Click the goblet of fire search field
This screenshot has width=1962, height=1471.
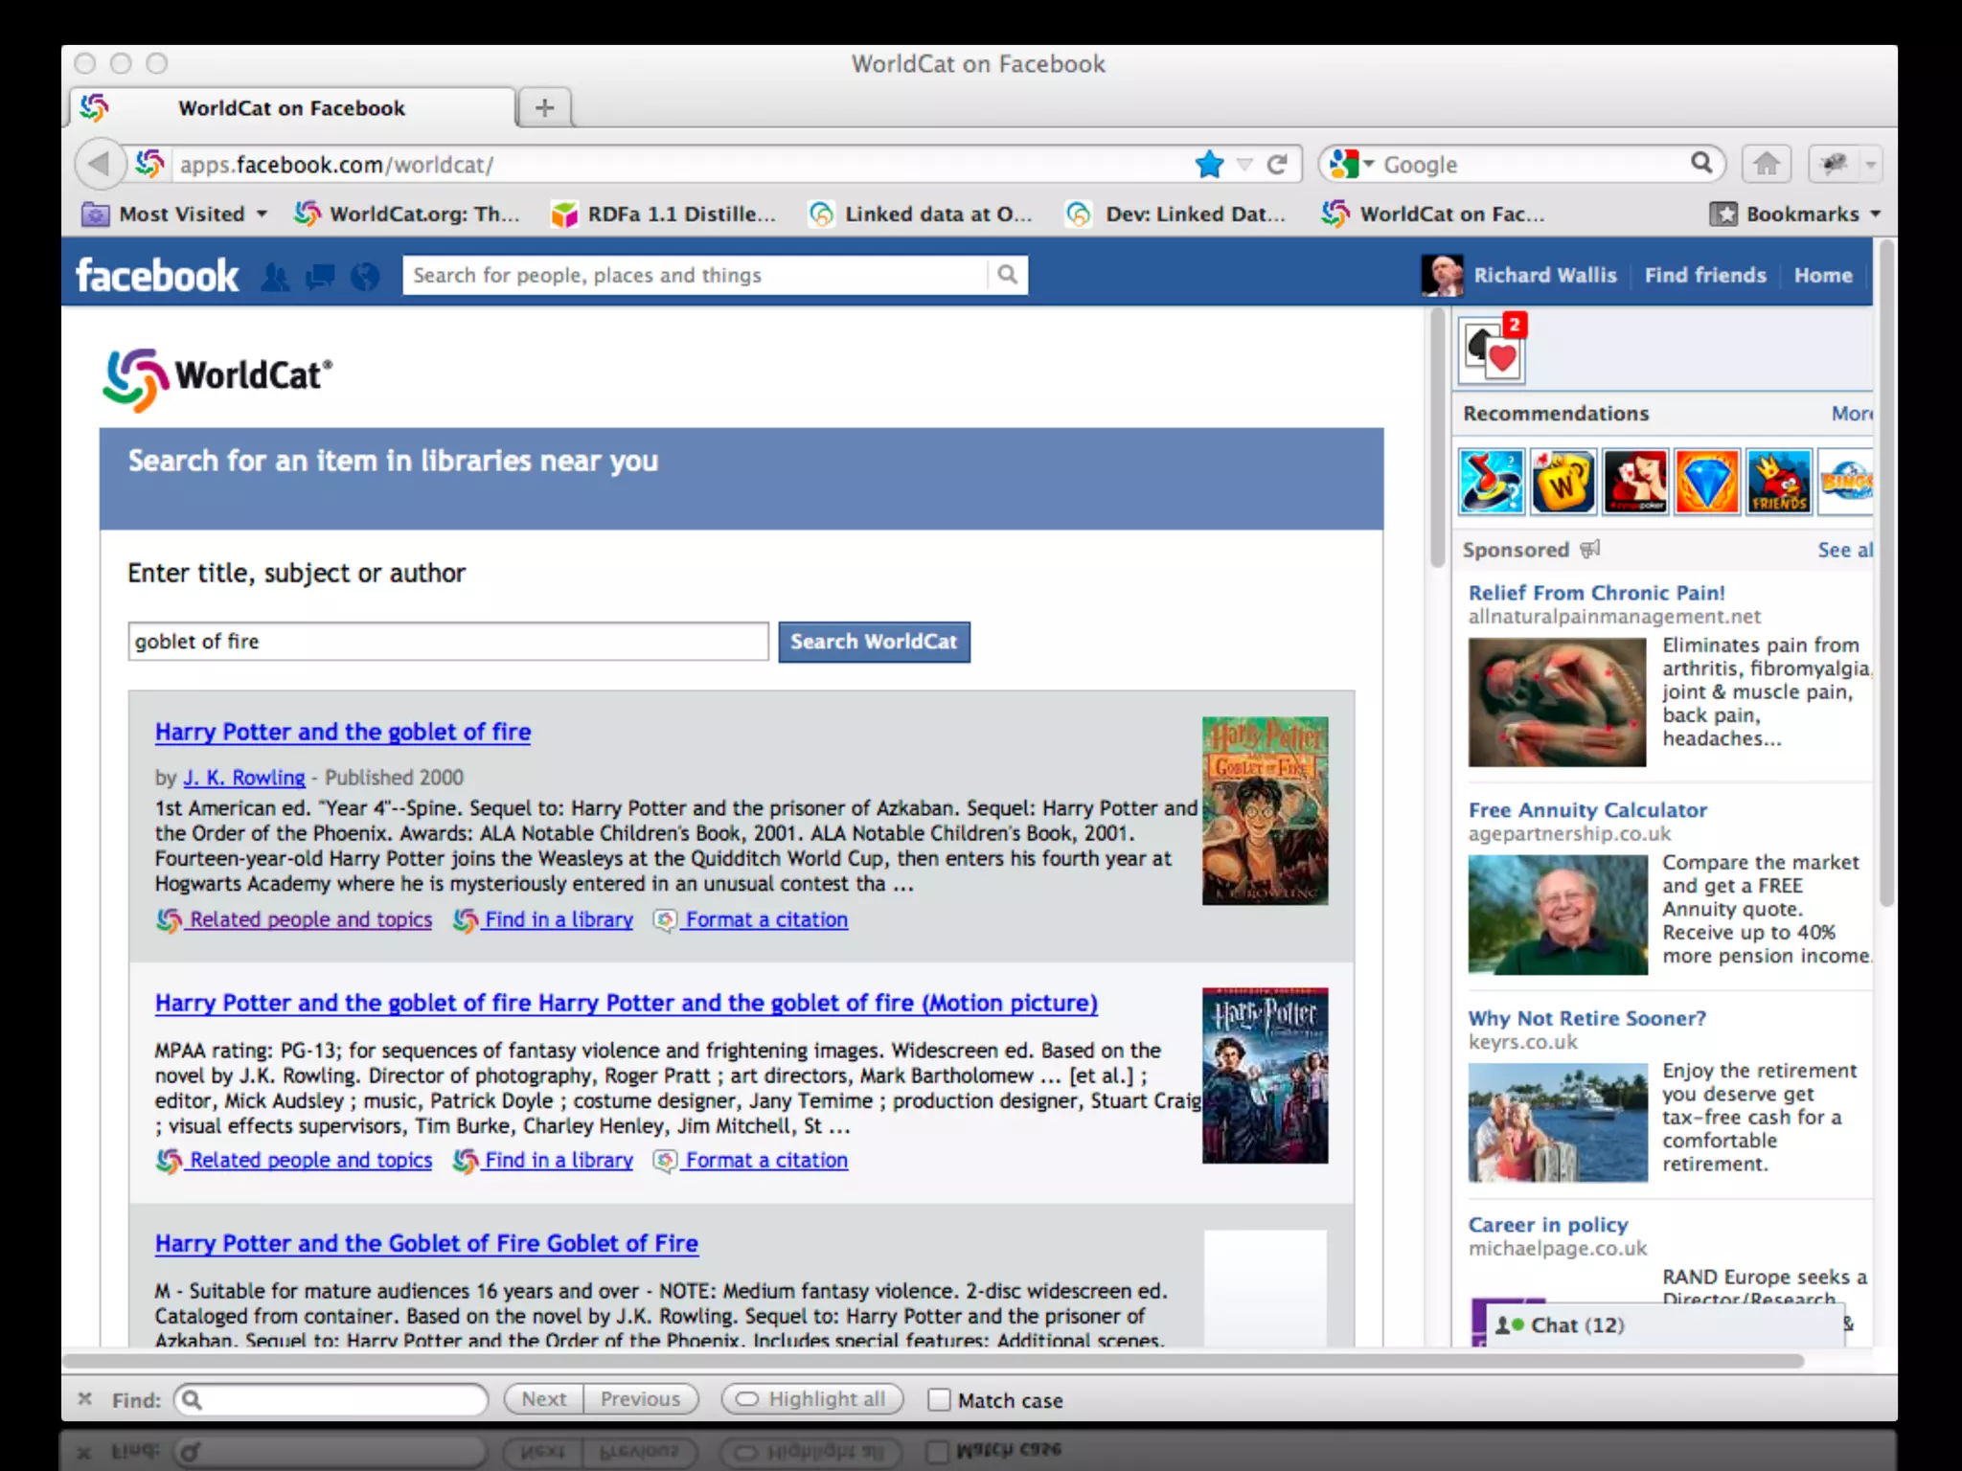[x=448, y=642]
